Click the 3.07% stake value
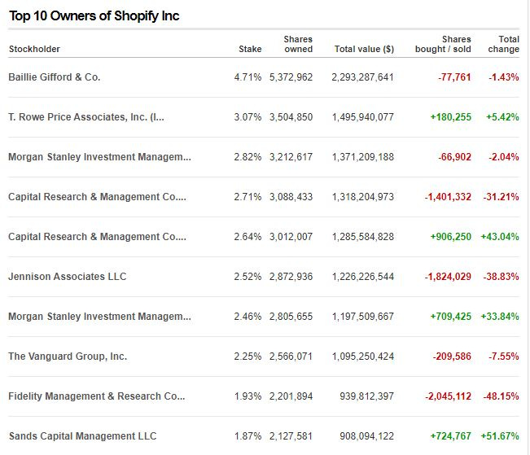 [x=247, y=117]
